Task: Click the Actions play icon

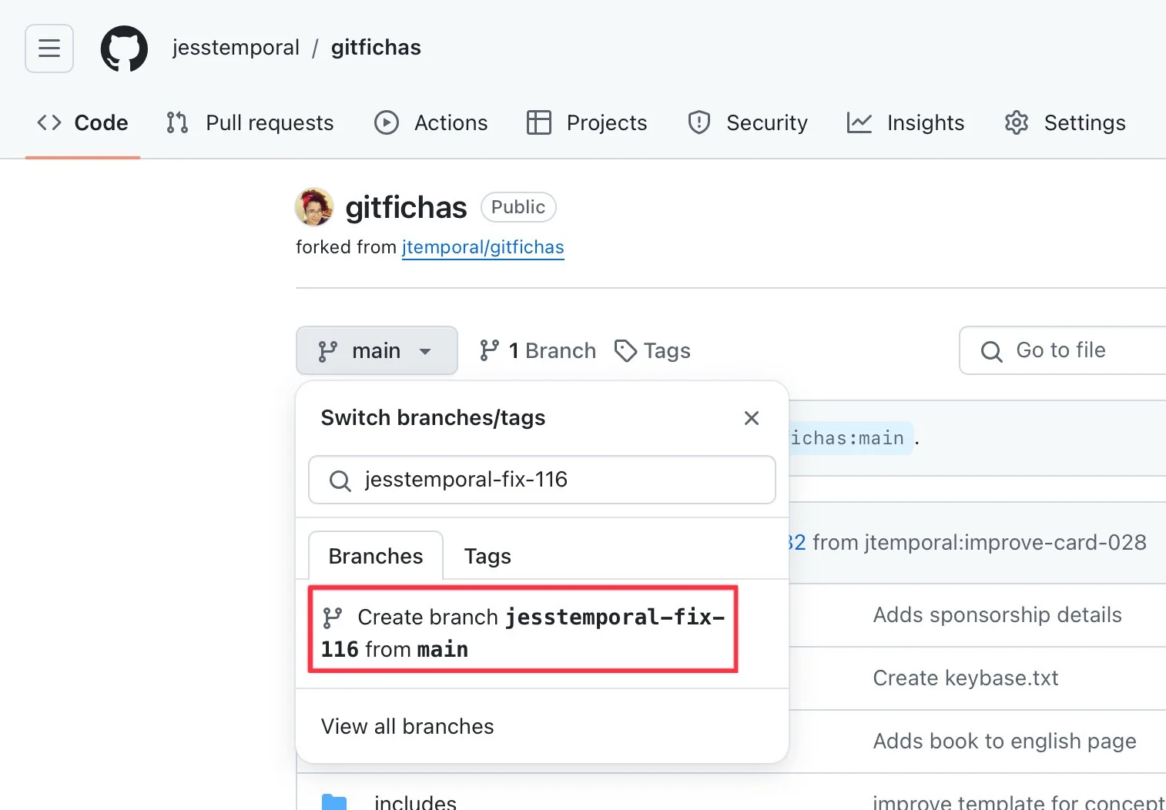Action: 386,122
